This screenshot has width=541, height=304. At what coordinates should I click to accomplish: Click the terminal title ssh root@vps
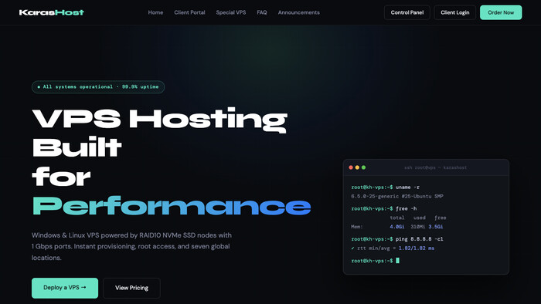435,167
